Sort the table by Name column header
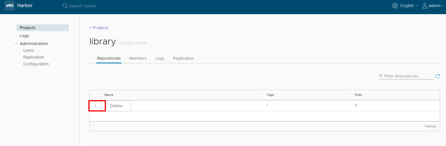The height and width of the screenshot is (146, 446). (x=109, y=95)
